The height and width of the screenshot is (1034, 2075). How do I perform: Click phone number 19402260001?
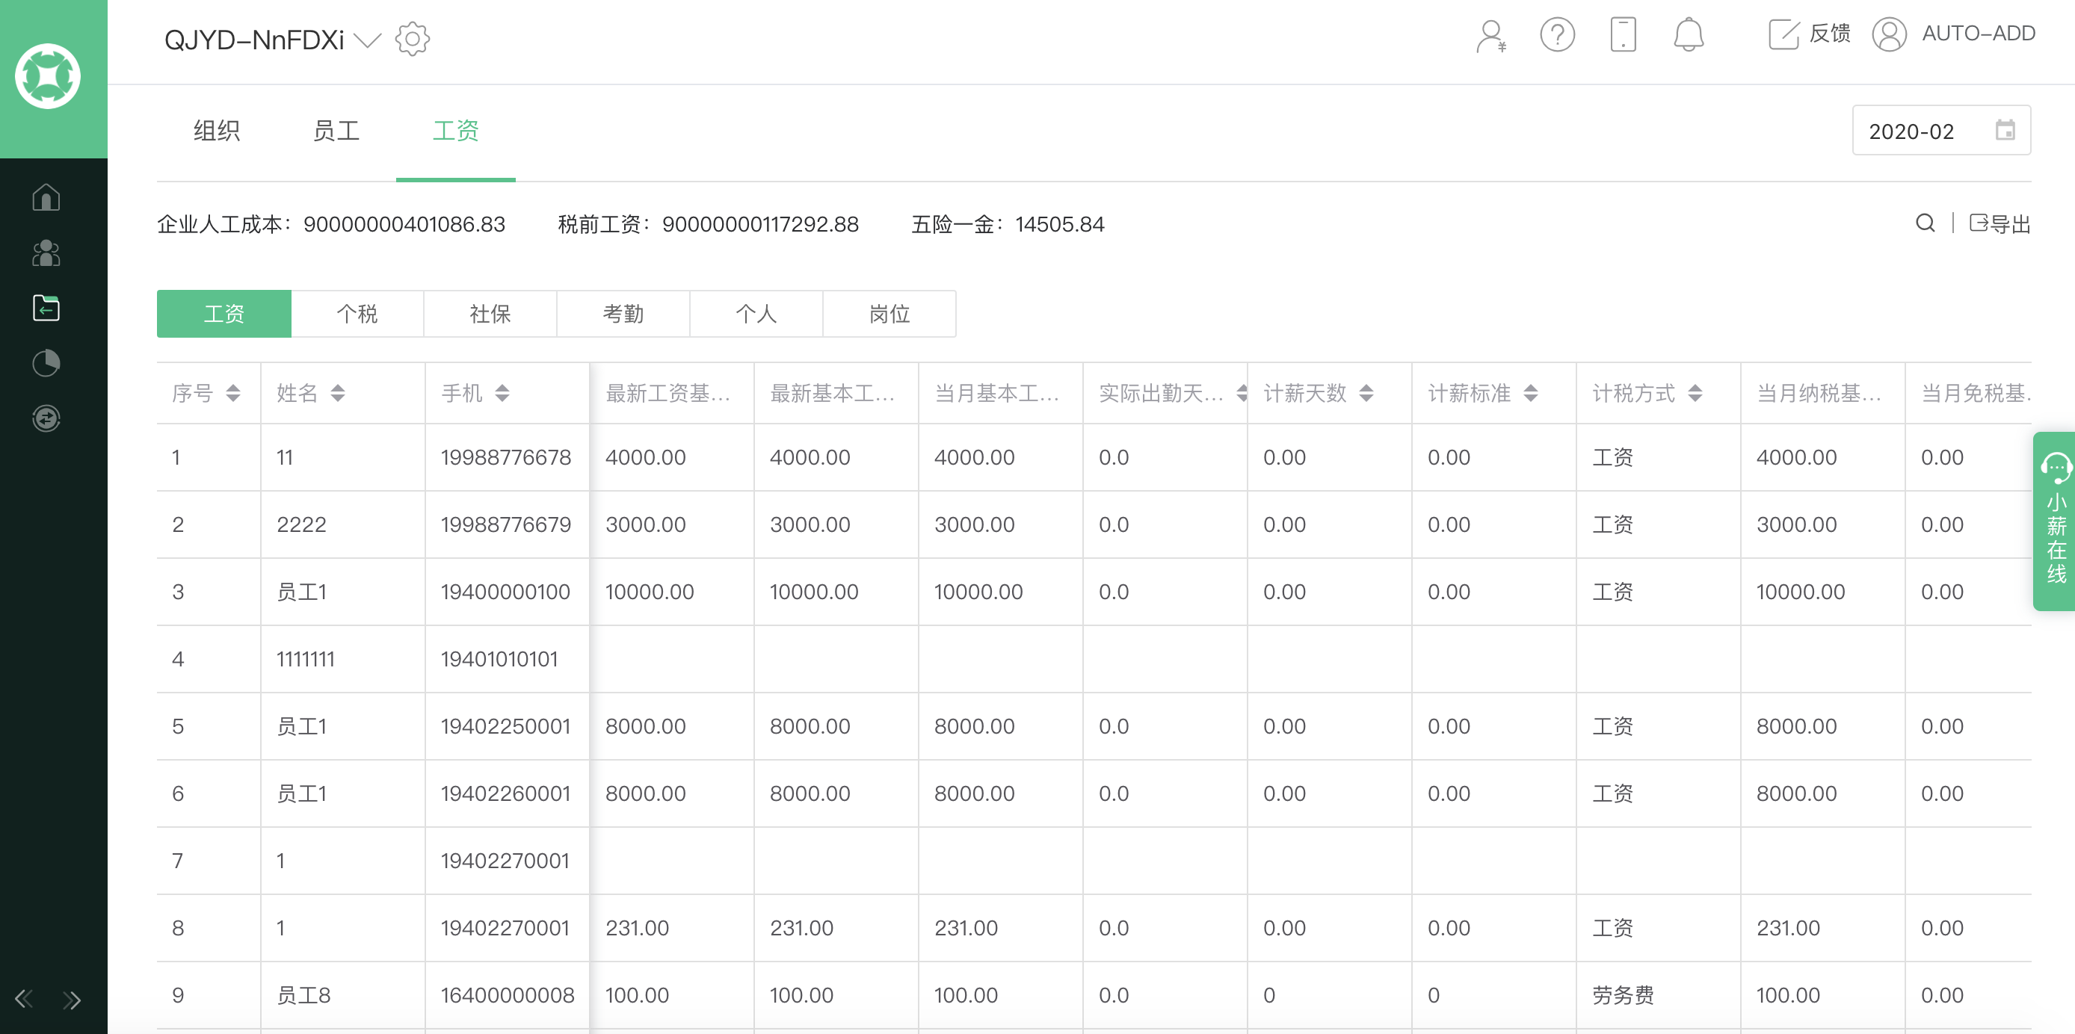pos(505,794)
